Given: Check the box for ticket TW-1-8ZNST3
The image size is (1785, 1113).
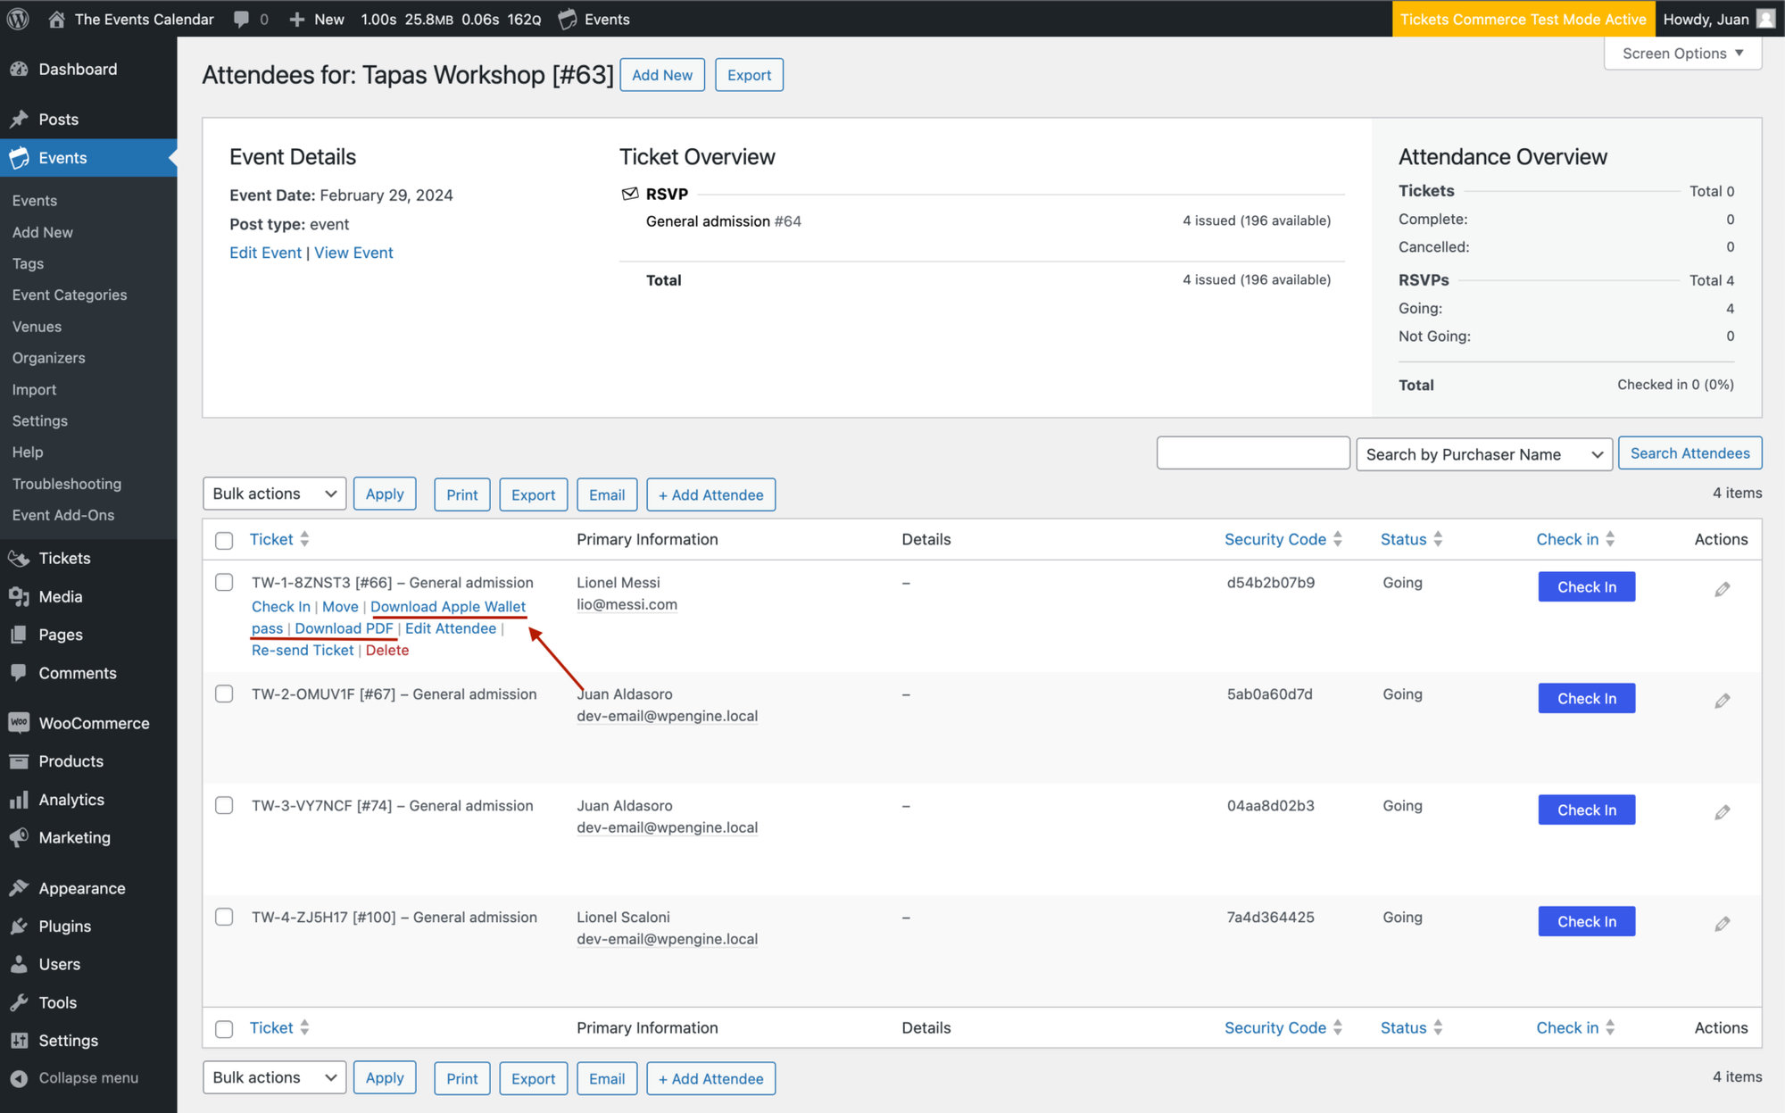Looking at the screenshot, I should point(224,582).
